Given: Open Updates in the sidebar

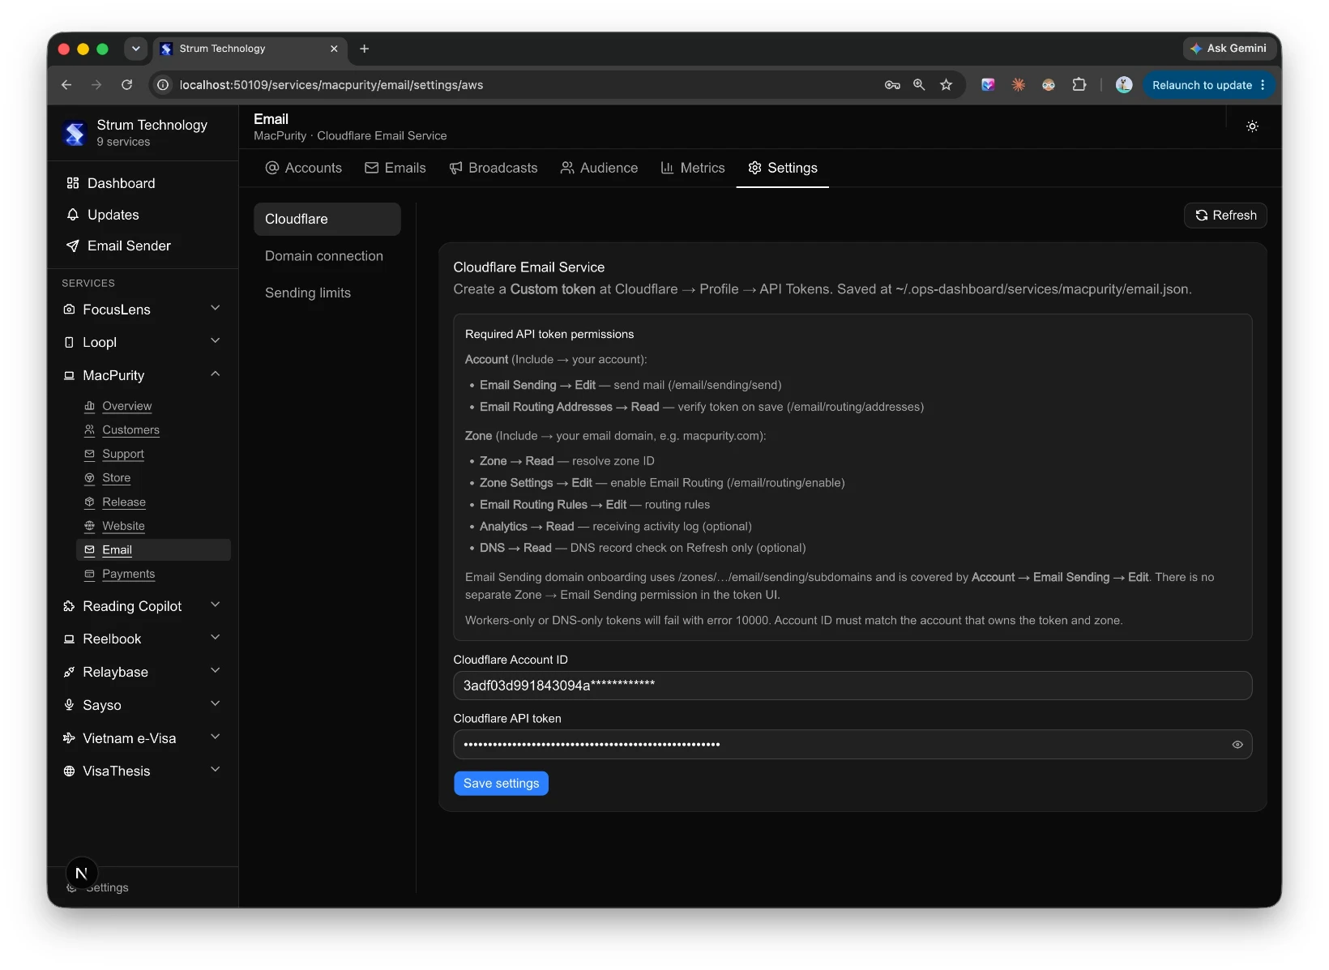Looking at the screenshot, I should pyautogui.click(x=143, y=215).
